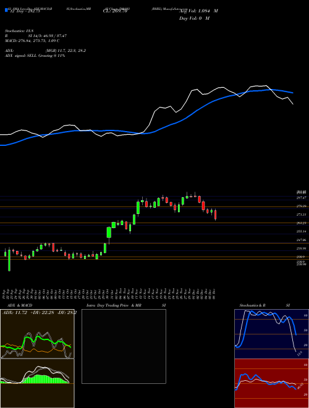The width and height of the screenshot is (309, 408).
Task: Select the 238.98 price axis label
Action: [x=301, y=249]
